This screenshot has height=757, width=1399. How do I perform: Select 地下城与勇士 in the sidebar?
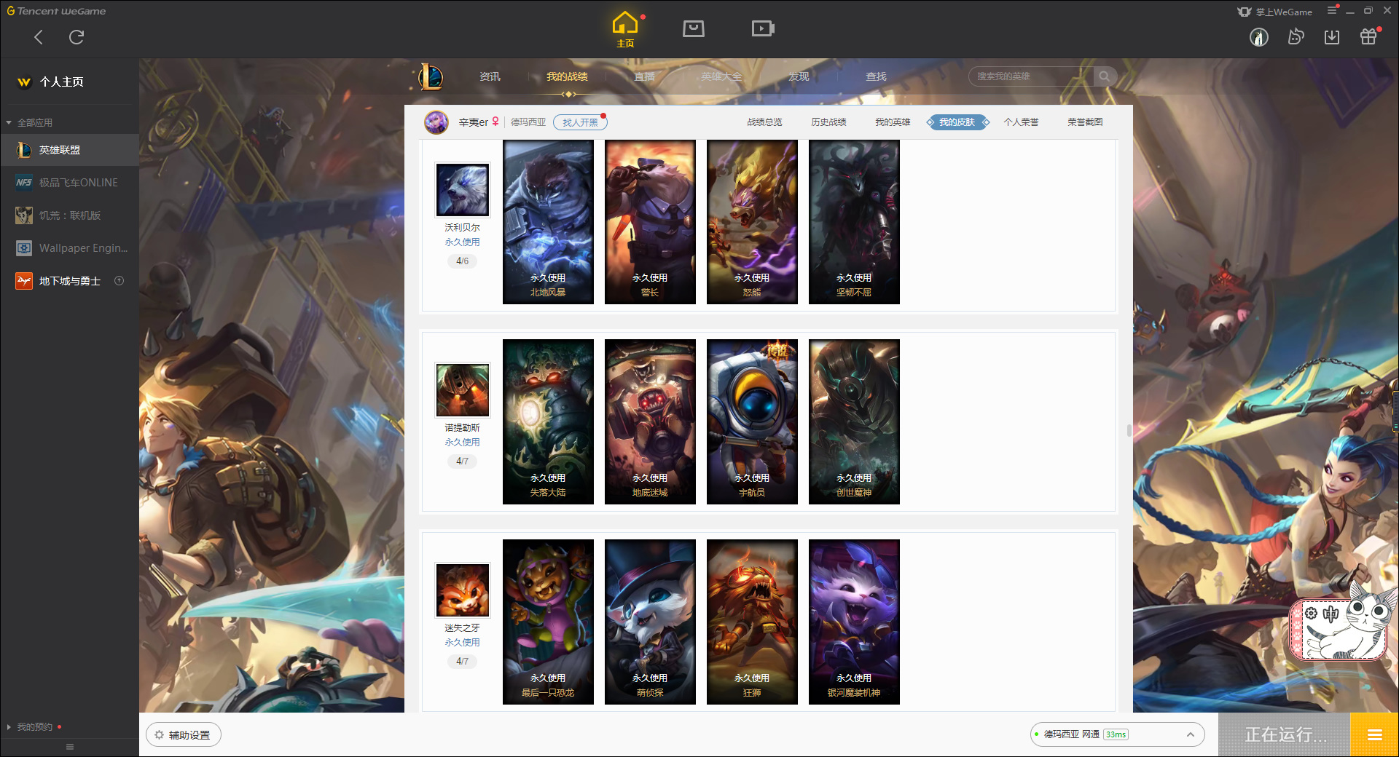pyautogui.click(x=69, y=281)
